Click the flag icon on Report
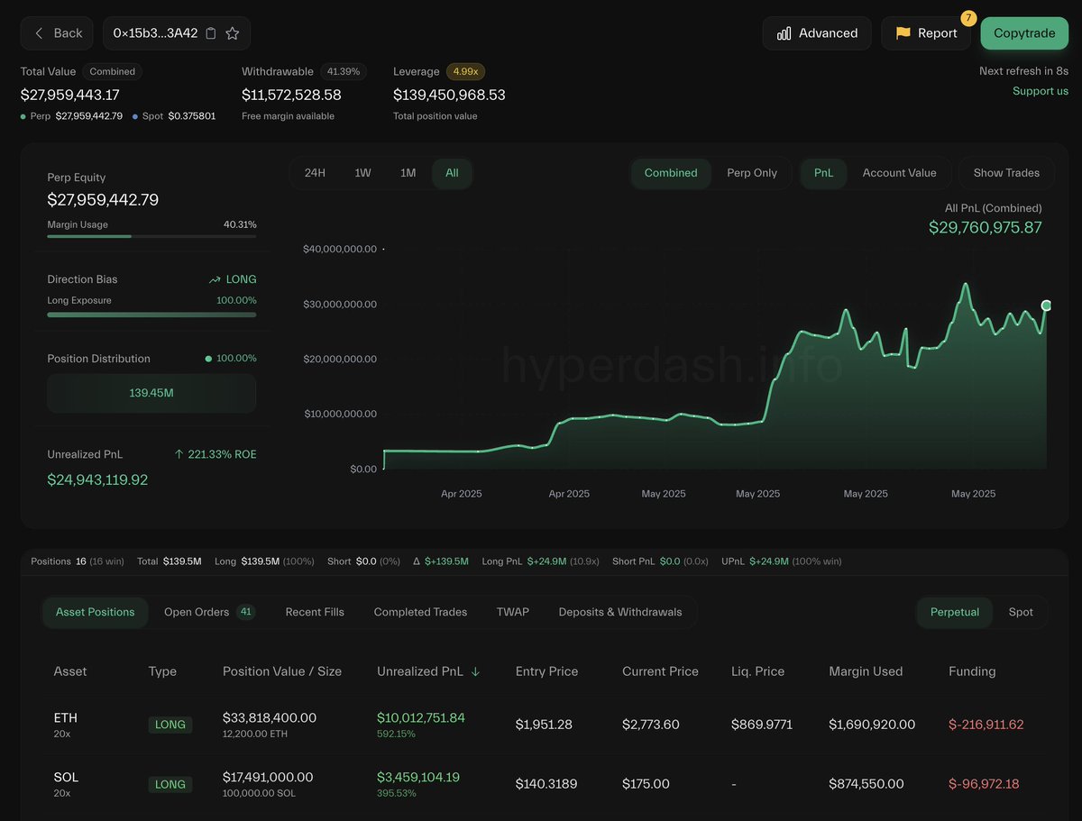Image resolution: width=1082 pixels, height=821 pixels. 903,33
